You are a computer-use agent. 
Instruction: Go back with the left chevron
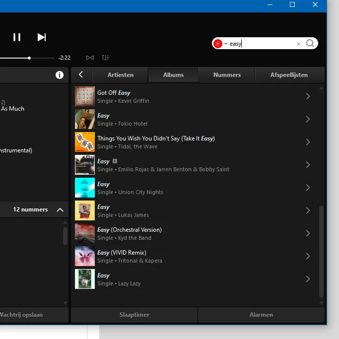point(81,74)
